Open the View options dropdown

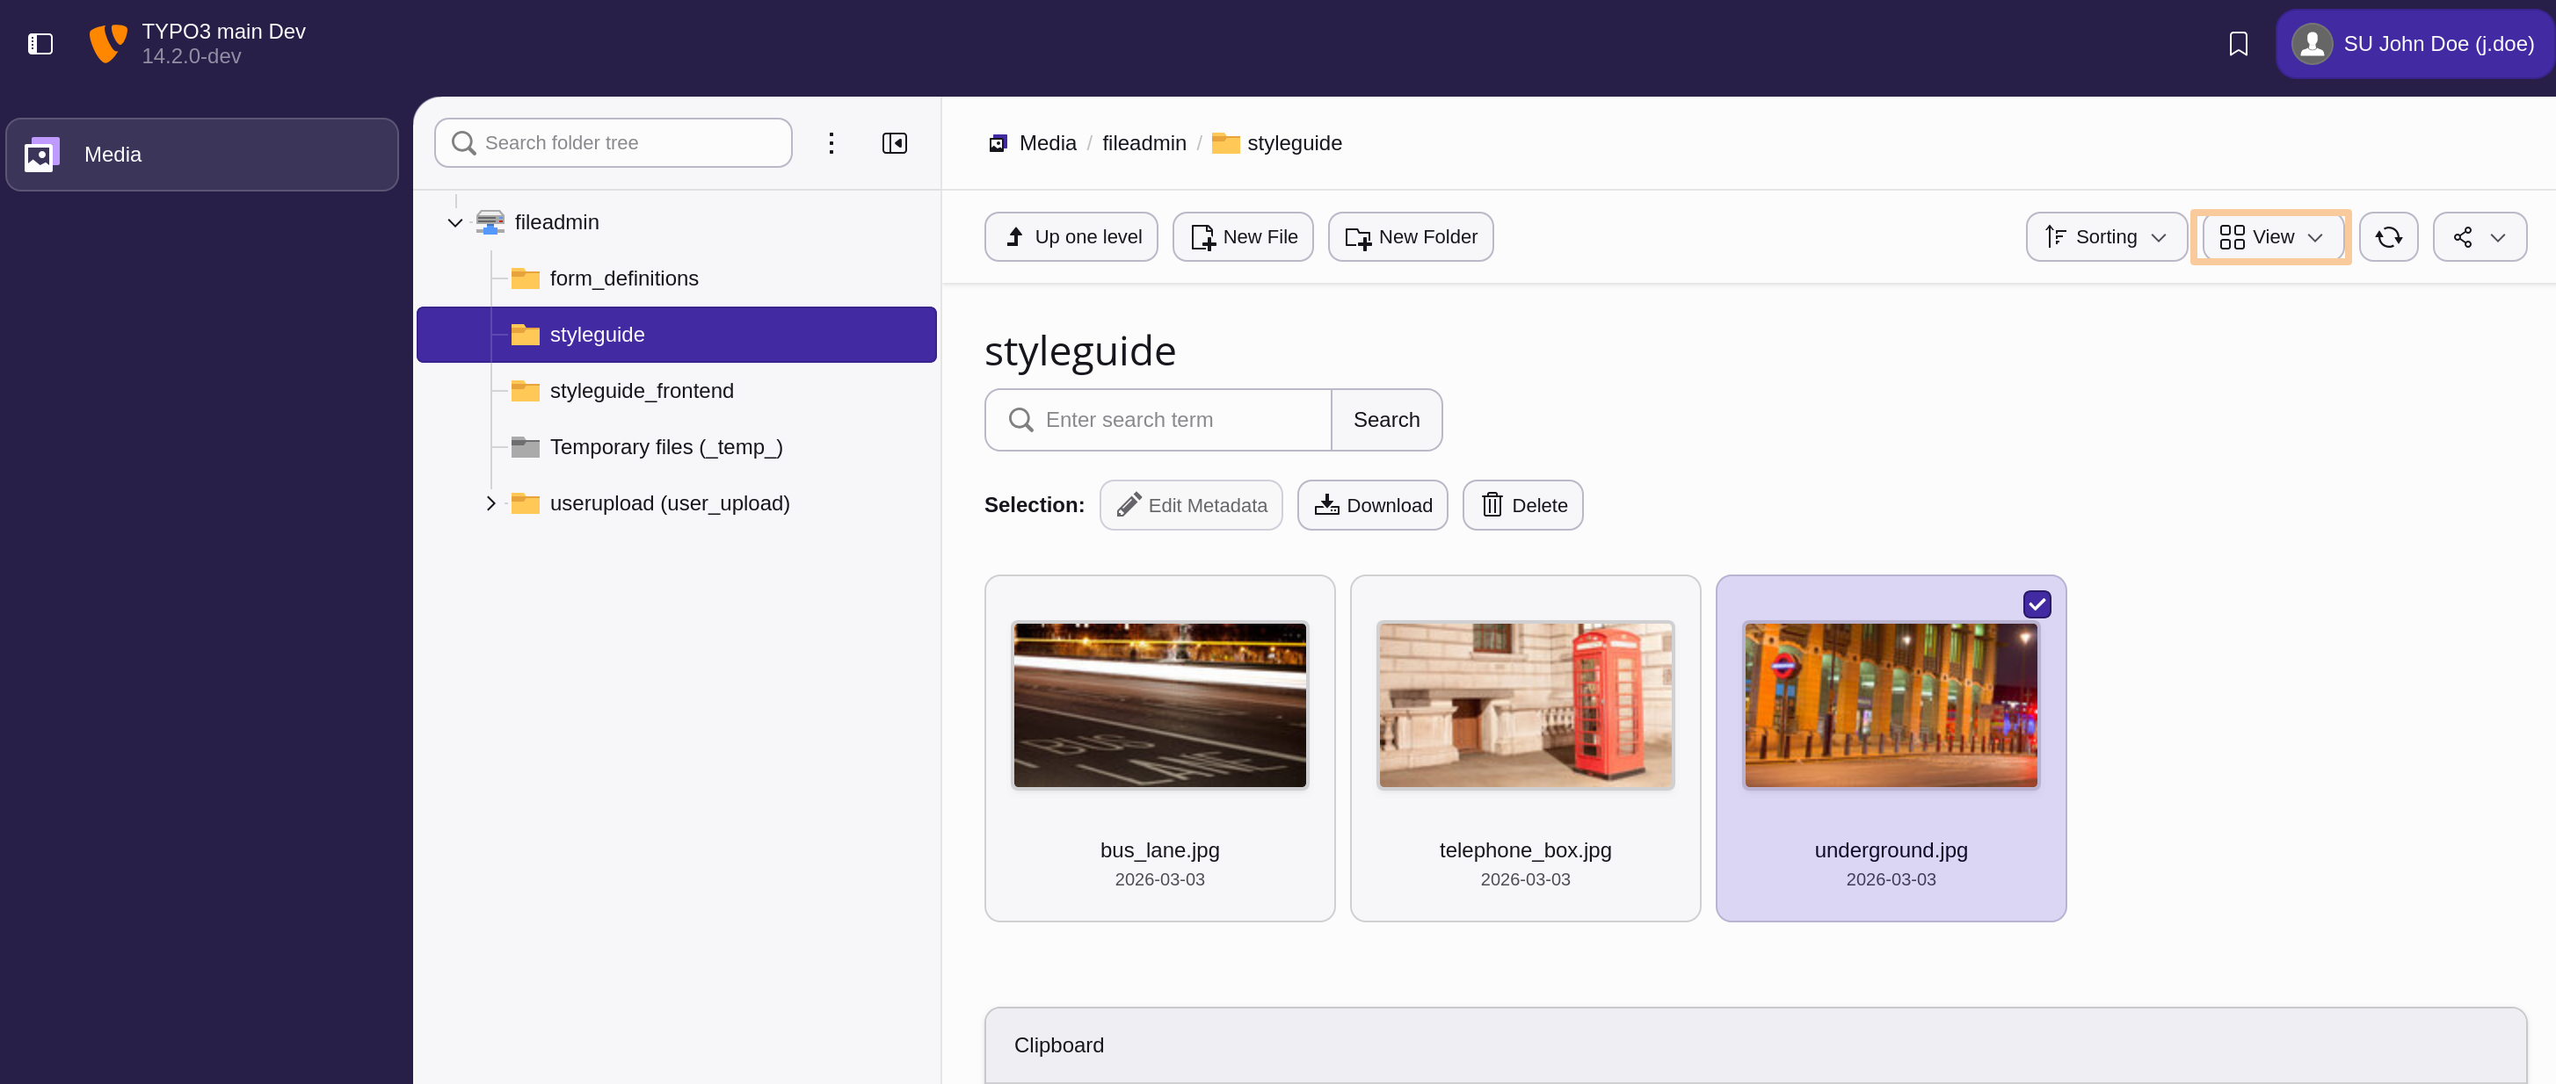[x=2269, y=236]
